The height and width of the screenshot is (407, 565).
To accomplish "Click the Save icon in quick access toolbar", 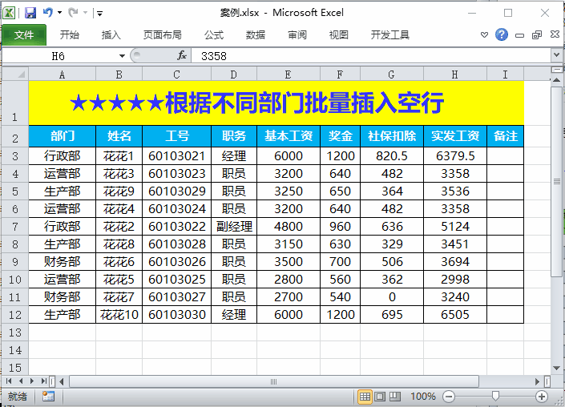I will (30, 13).
